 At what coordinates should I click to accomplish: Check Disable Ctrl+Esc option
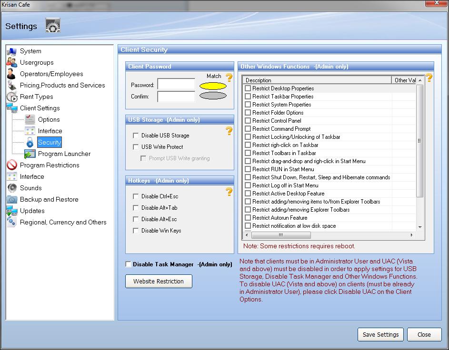[x=136, y=196]
